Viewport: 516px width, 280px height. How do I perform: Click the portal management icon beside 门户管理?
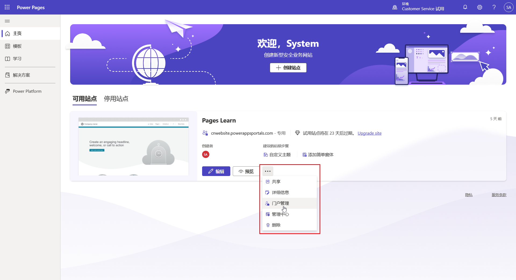(x=267, y=203)
